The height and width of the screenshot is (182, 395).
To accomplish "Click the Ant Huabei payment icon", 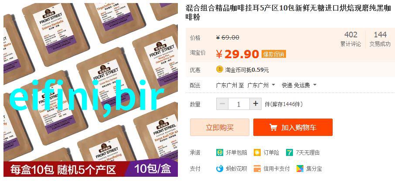I will point(219,169).
